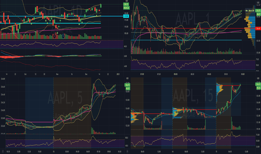Viewport: 261px width, 154px height.
Task: Click the '2021' label on daily time axis
Action: pyautogui.click(x=118, y=74)
